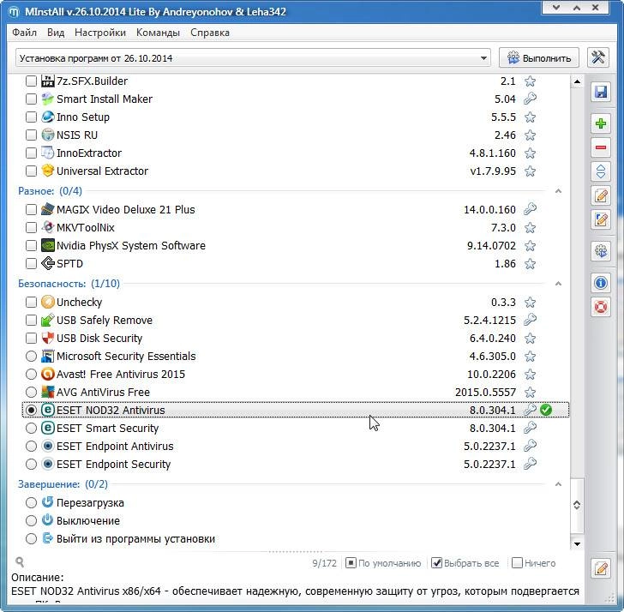
Task: Click the move up/down arrows sidebar icon
Action: [601, 171]
